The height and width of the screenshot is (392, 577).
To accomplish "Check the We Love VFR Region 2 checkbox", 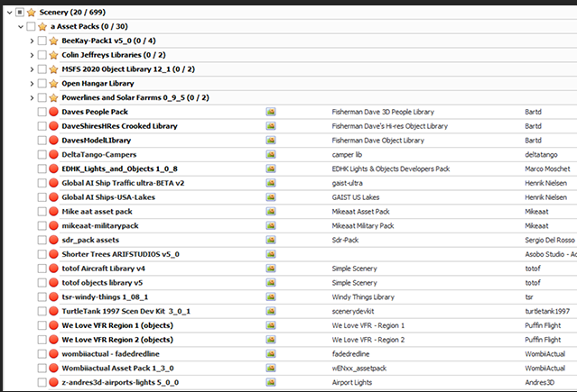I will point(42,340).
